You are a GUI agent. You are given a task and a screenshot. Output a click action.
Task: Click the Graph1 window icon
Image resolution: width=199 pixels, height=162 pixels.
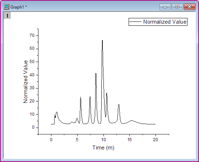pos(6,7)
